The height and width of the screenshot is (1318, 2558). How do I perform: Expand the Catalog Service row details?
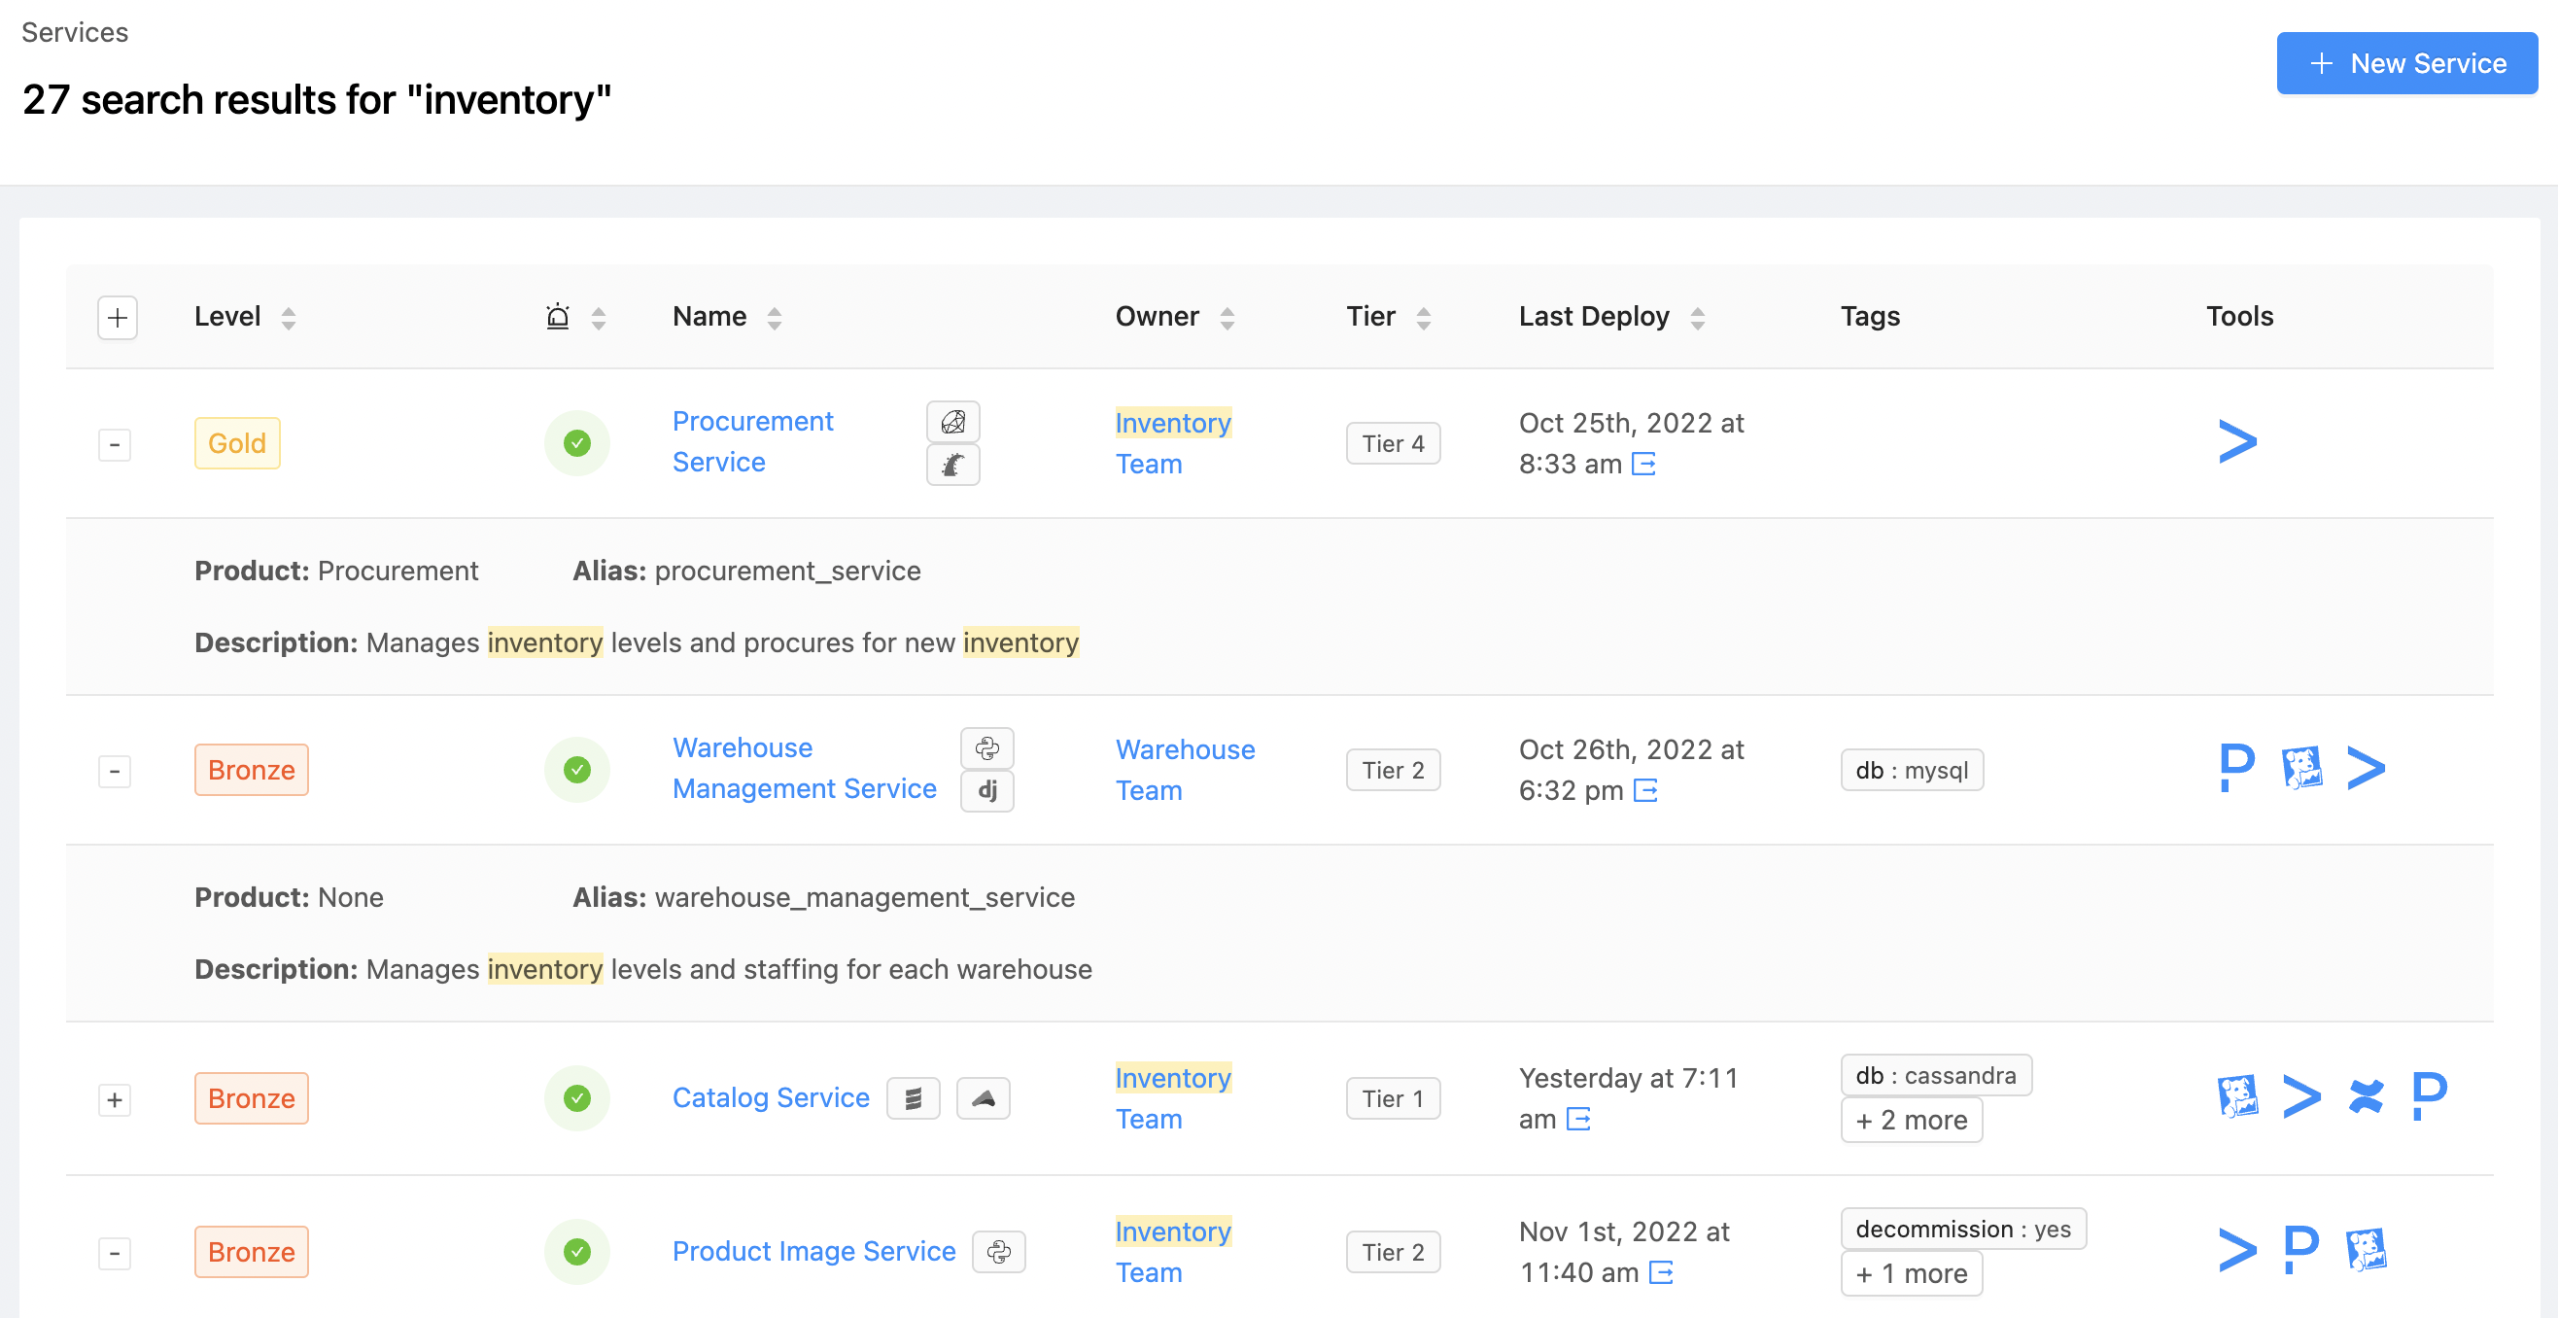116,1099
